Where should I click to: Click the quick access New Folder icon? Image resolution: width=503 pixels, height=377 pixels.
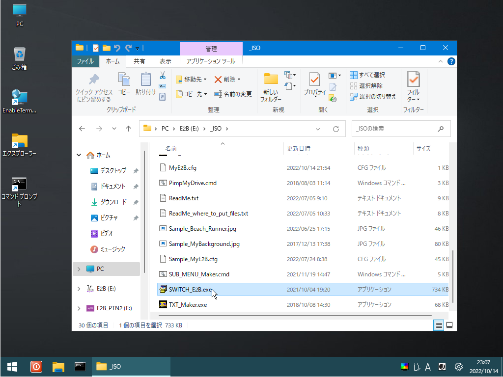point(107,48)
